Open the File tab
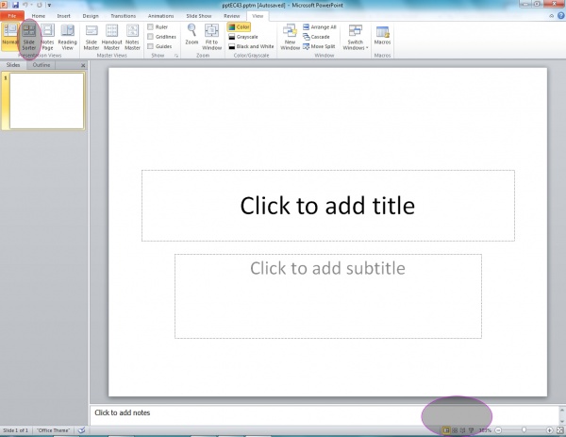This screenshot has height=437, width=566. click(x=12, y=16)
